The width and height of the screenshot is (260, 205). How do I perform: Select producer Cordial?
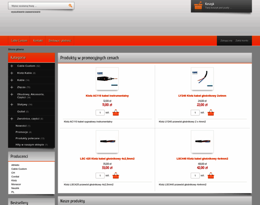pyautogui.click(x=15, y=177)
